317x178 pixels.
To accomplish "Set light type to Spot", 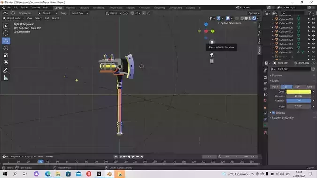I will click(298, 87).
